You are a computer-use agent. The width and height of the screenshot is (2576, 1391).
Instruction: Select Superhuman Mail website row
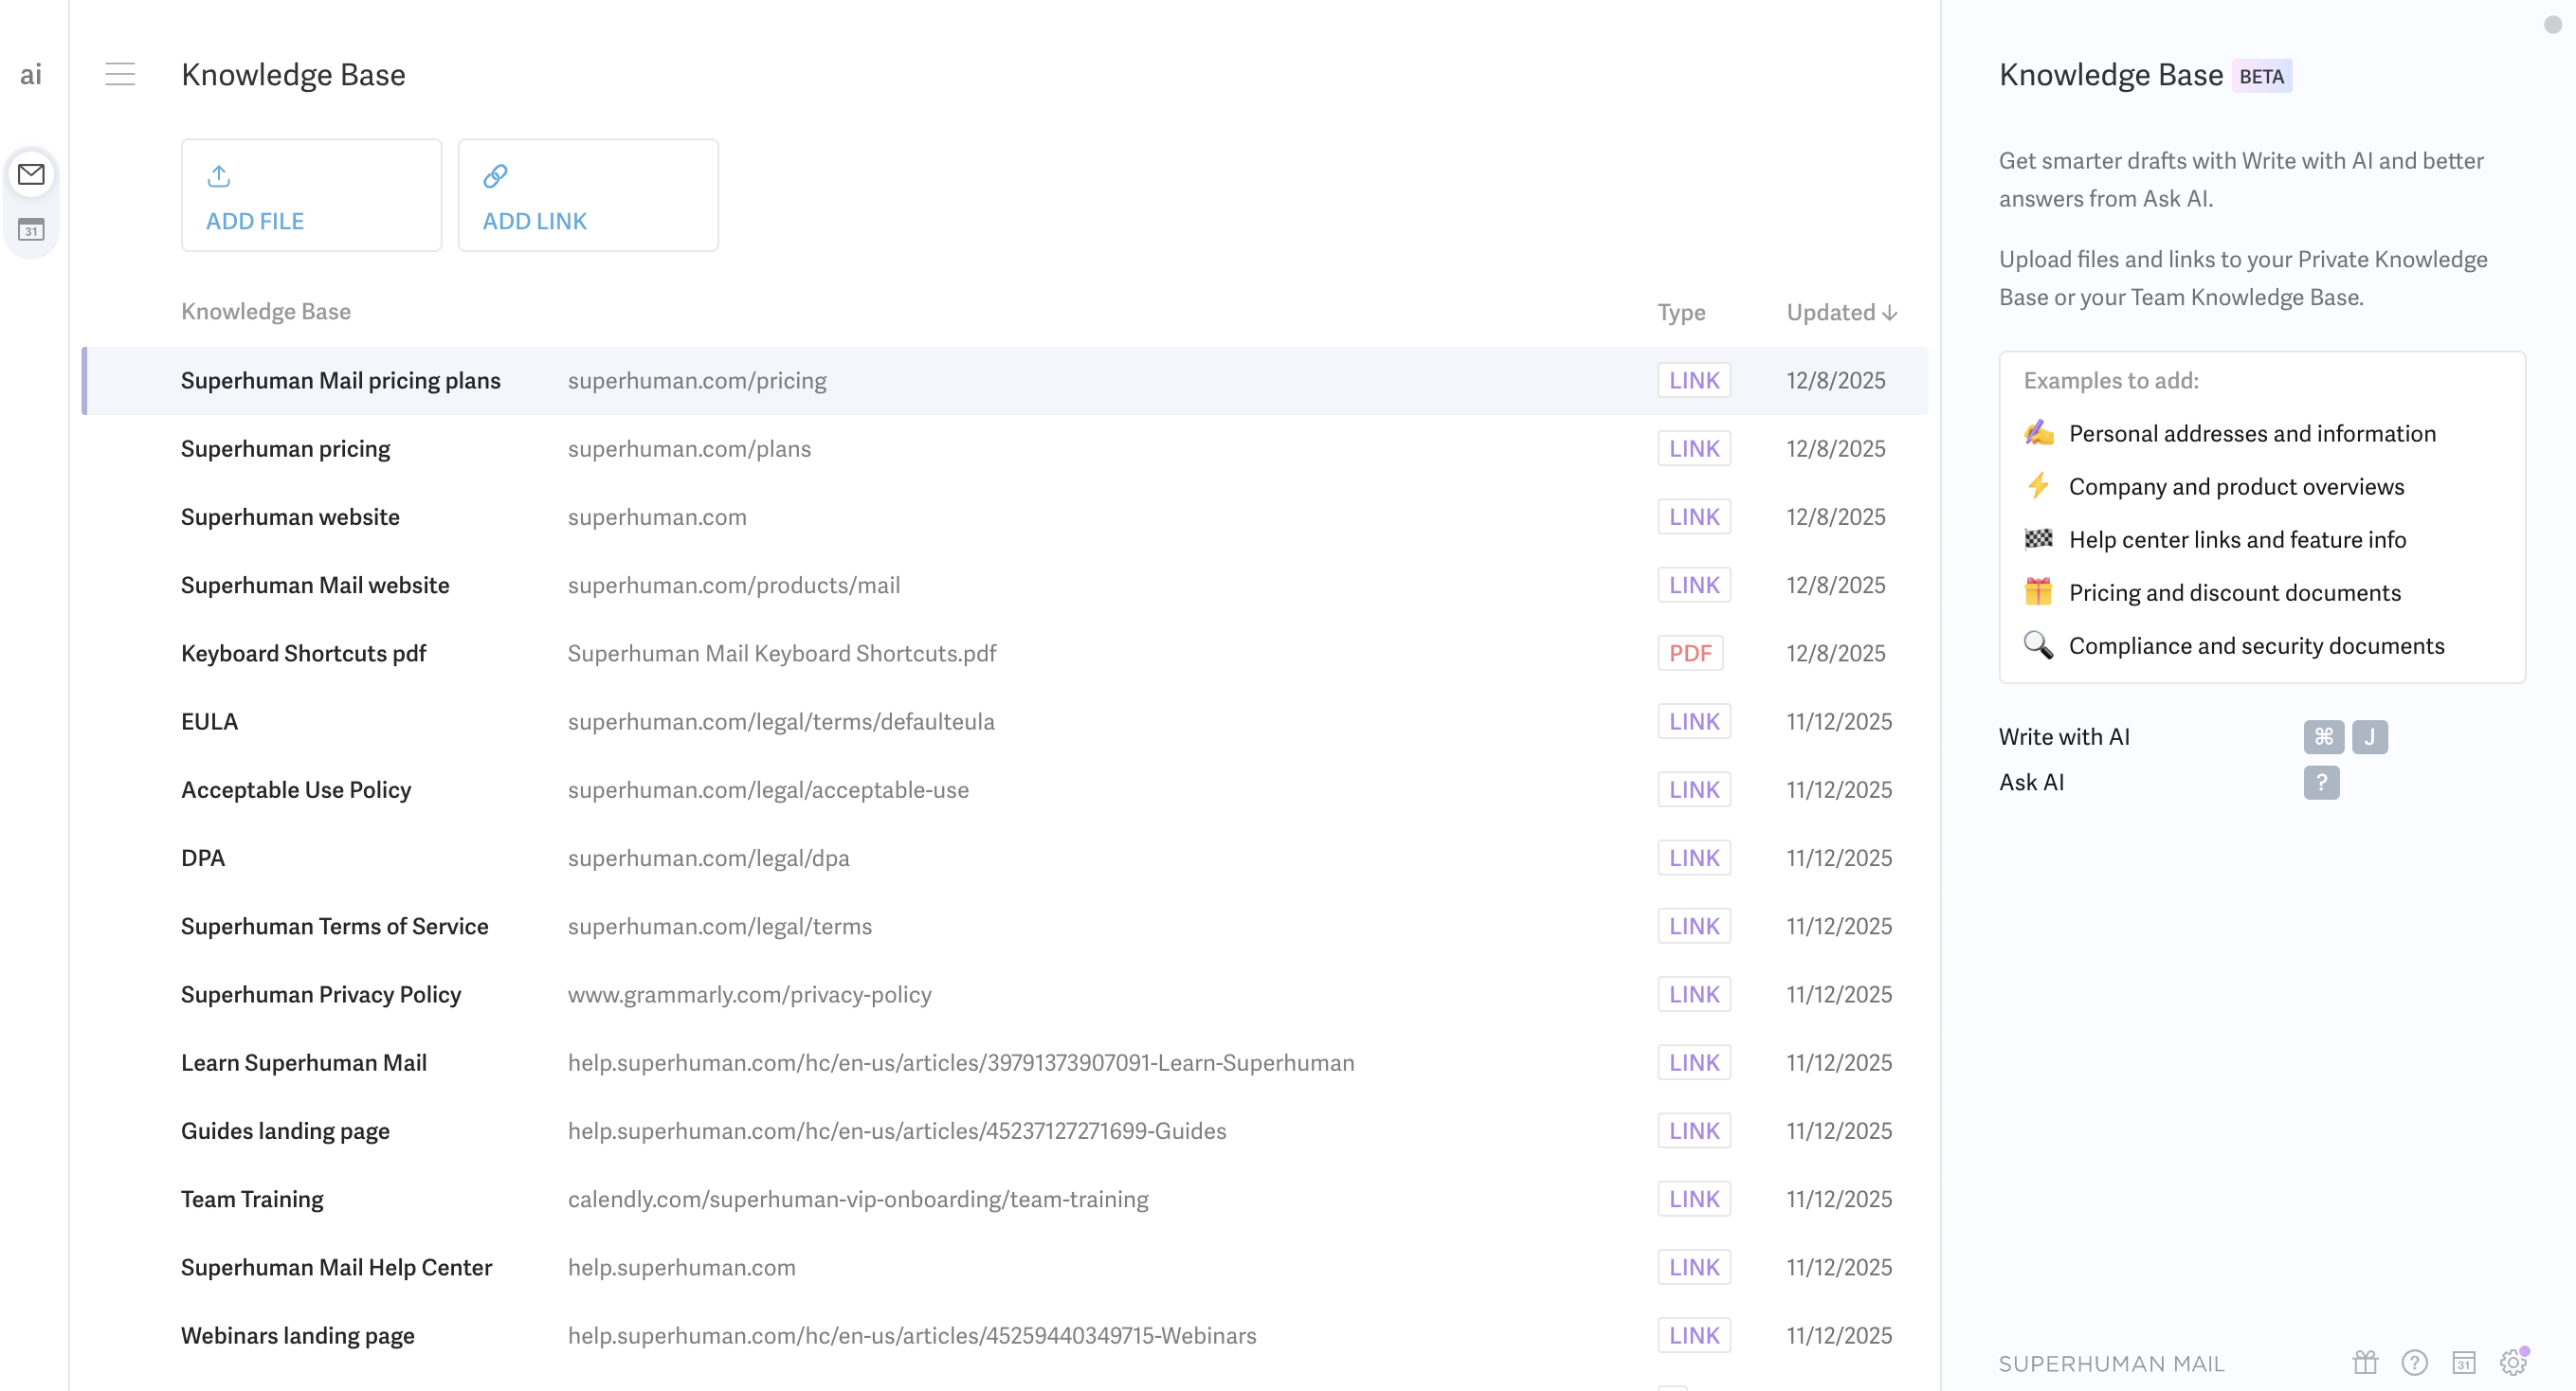point(1004,585)
